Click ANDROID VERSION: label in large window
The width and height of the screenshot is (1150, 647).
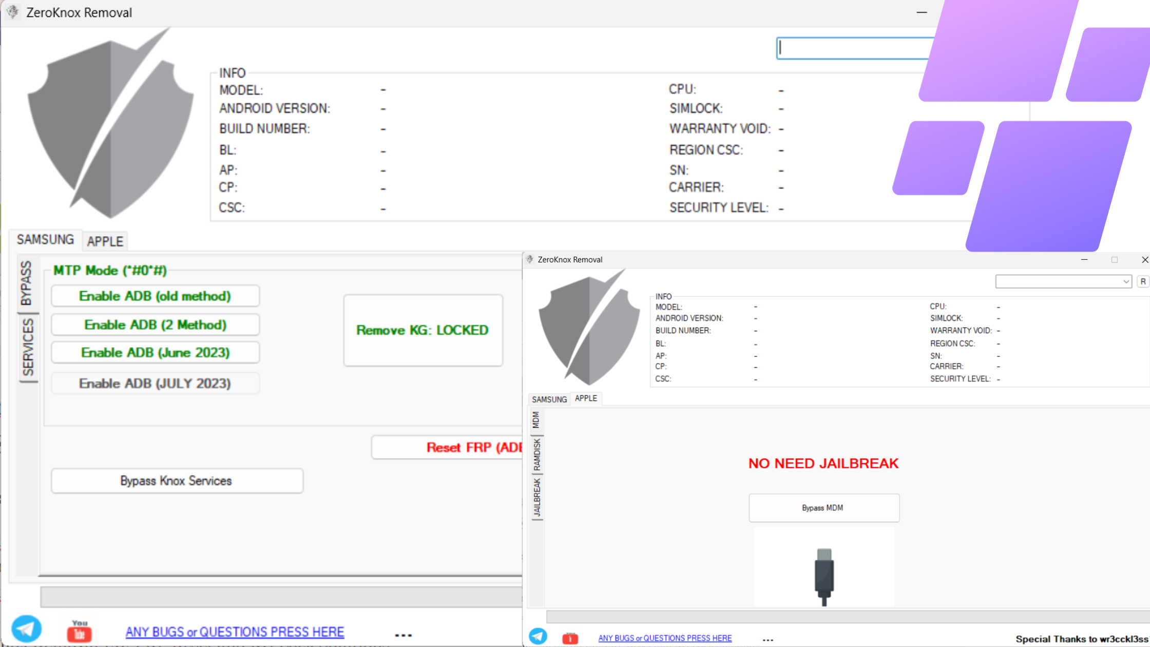[275, 108]
